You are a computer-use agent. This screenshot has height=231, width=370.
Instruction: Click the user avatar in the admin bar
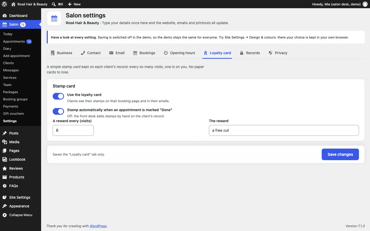[365, 4]
